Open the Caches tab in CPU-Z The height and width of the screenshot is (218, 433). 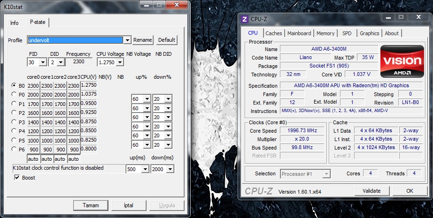[274, 33]
